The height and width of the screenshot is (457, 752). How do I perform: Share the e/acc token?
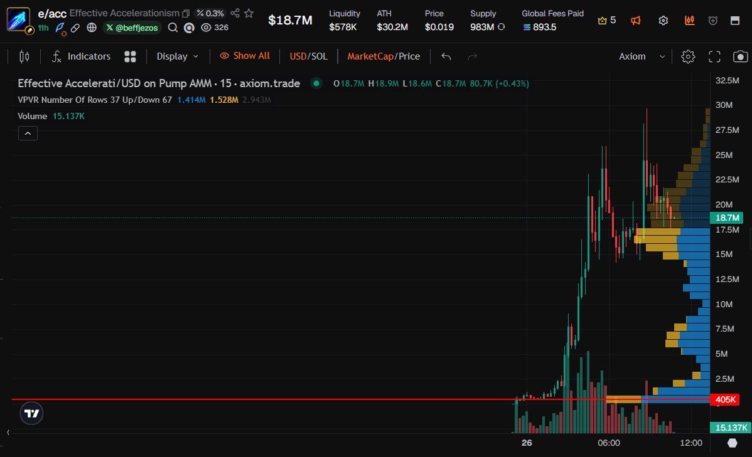pyautogui.click(x=235, y=13)
